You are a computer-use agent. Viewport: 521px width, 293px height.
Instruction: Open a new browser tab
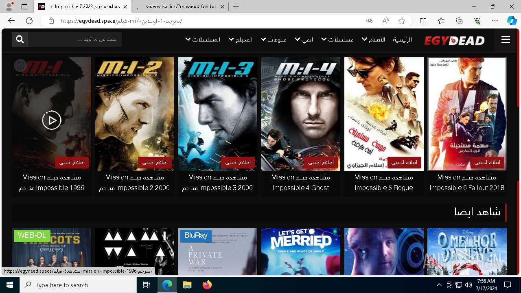click(x=236, y=7)
